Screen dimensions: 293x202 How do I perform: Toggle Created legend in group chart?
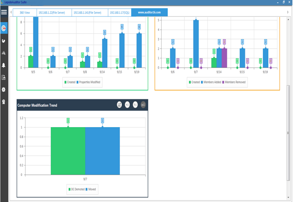194,82
